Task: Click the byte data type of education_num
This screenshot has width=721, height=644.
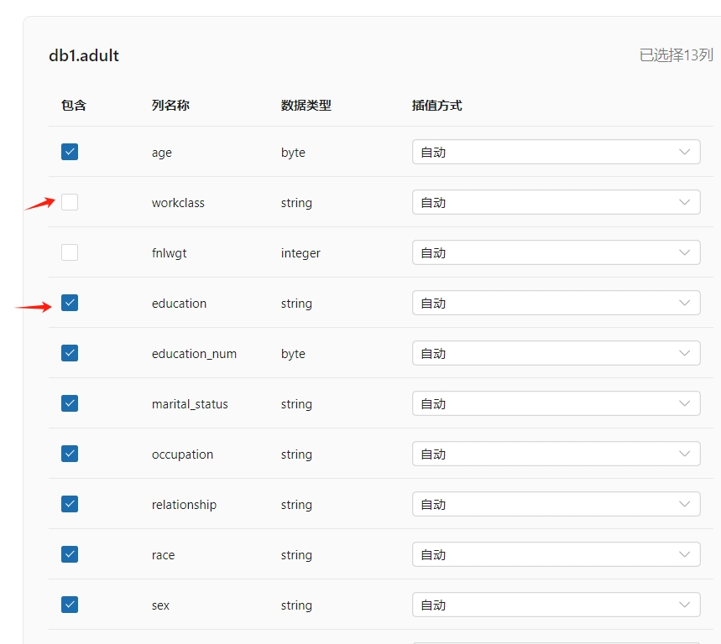Action: 293,354
